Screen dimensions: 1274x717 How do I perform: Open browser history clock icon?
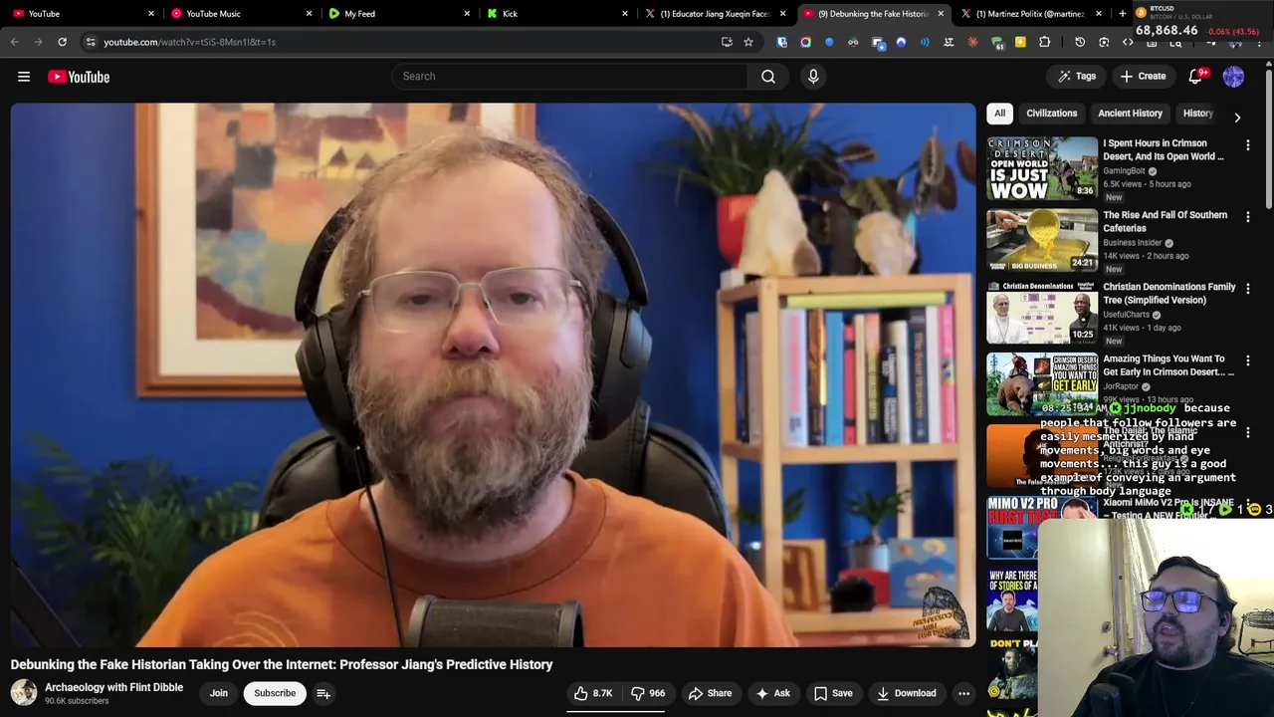tap(1080, 42)
